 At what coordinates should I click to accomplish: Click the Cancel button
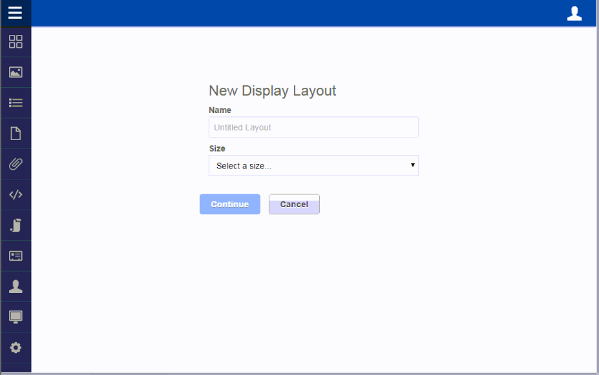[293, 204]
